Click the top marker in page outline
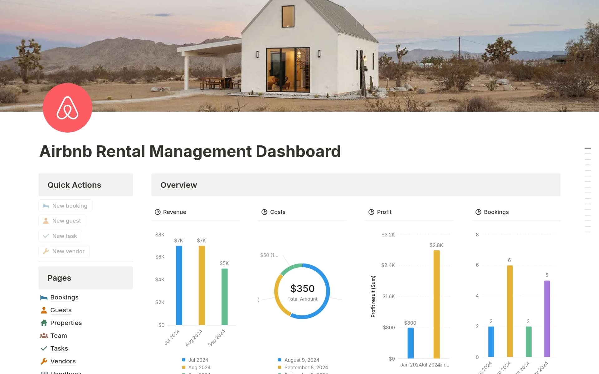Viewport: 599px width, 374px height. click(587, 148)
